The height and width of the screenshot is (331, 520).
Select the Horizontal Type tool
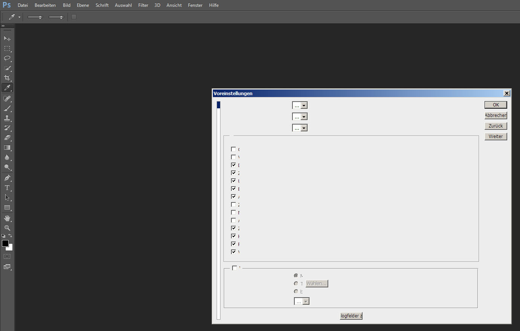(x=7, y=188)
